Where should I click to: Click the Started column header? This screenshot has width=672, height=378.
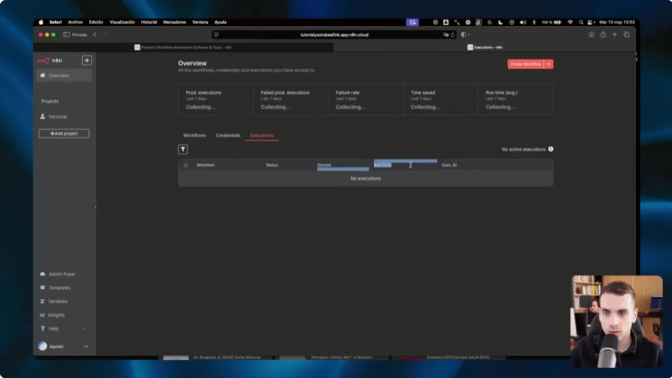(x=324, y=165)
